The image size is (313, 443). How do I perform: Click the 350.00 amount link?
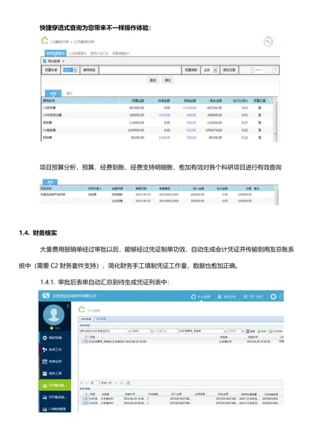point(191,123)
